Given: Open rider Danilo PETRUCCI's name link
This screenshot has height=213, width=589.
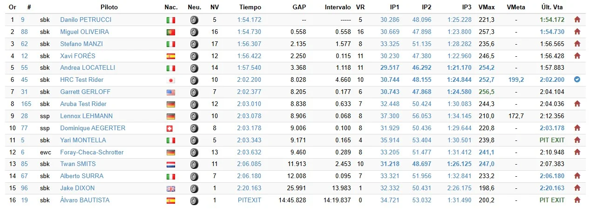Looking at the screenshot, I should tap(86, 20).
